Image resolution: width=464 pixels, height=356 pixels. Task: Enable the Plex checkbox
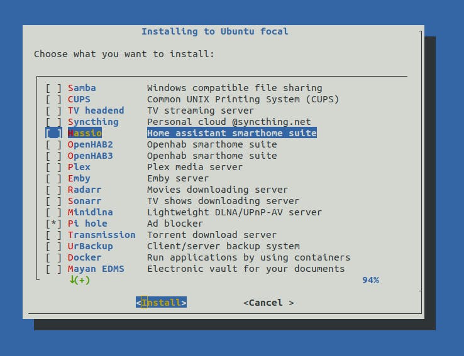click(53, 167)
